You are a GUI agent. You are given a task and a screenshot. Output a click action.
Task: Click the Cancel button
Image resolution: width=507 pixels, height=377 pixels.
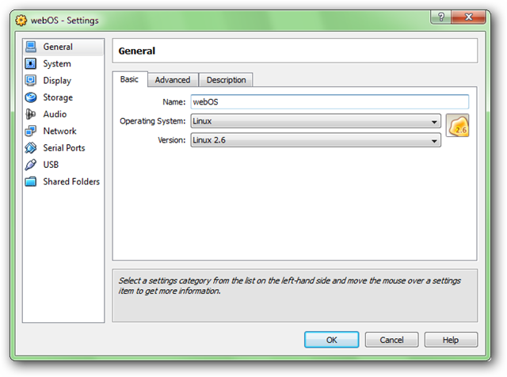pyautogui.click(x=391, y=340)
